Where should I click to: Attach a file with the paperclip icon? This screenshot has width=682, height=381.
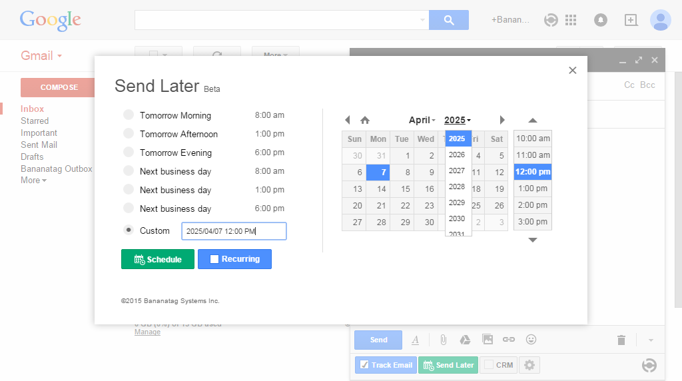click(443, 340)
